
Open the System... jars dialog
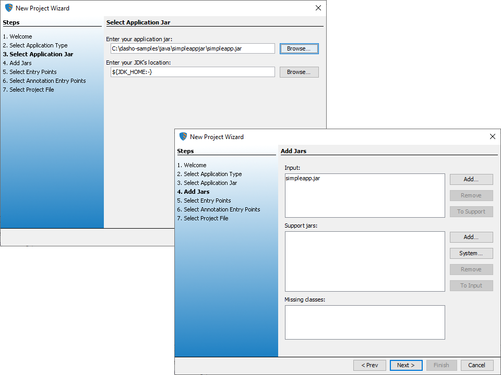tap(471, 253)
